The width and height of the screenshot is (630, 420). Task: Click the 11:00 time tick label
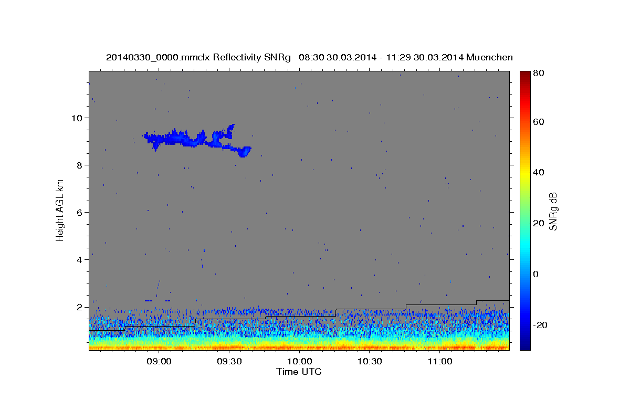pyautogui.click(x=439, y=362)
